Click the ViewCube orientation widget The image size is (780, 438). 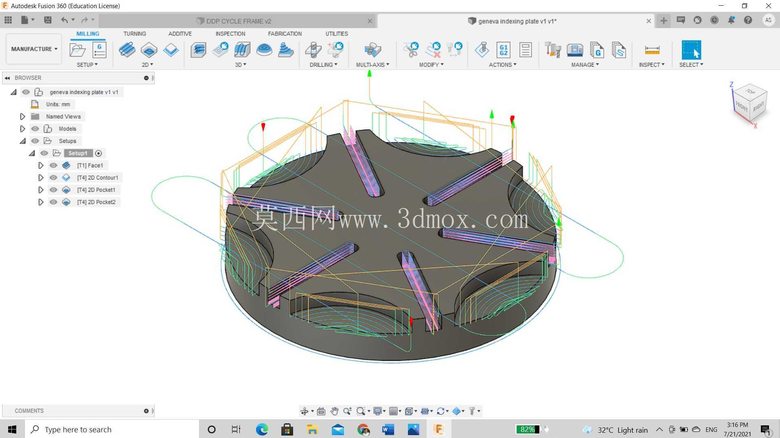[750, 103]
